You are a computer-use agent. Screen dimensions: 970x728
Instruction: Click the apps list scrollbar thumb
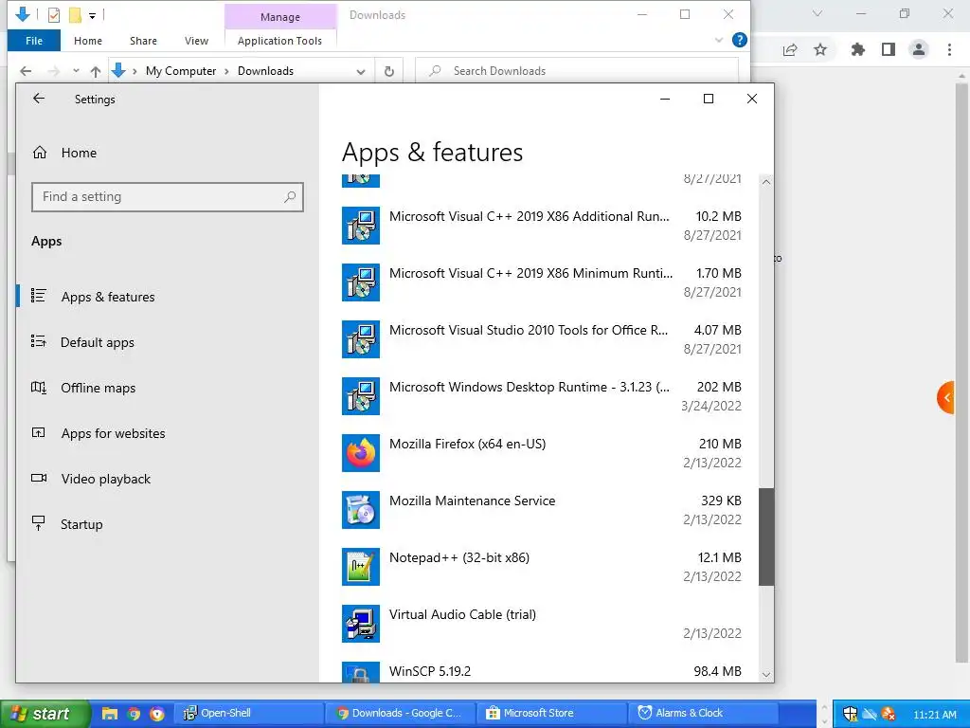pos(766,537)
